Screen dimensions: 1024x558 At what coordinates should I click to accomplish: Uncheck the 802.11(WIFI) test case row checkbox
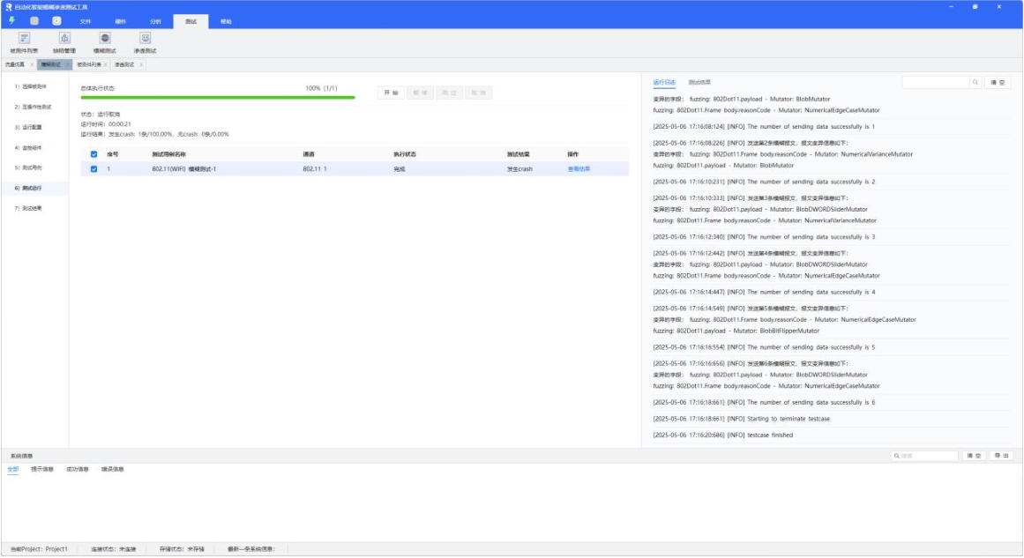click(94, 169)
